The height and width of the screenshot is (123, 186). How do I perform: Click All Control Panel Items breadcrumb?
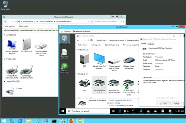point(45,21)
